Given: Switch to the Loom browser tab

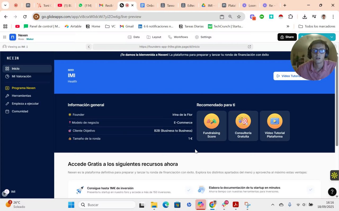Looking at the screenshot, I should click(249, 5).
